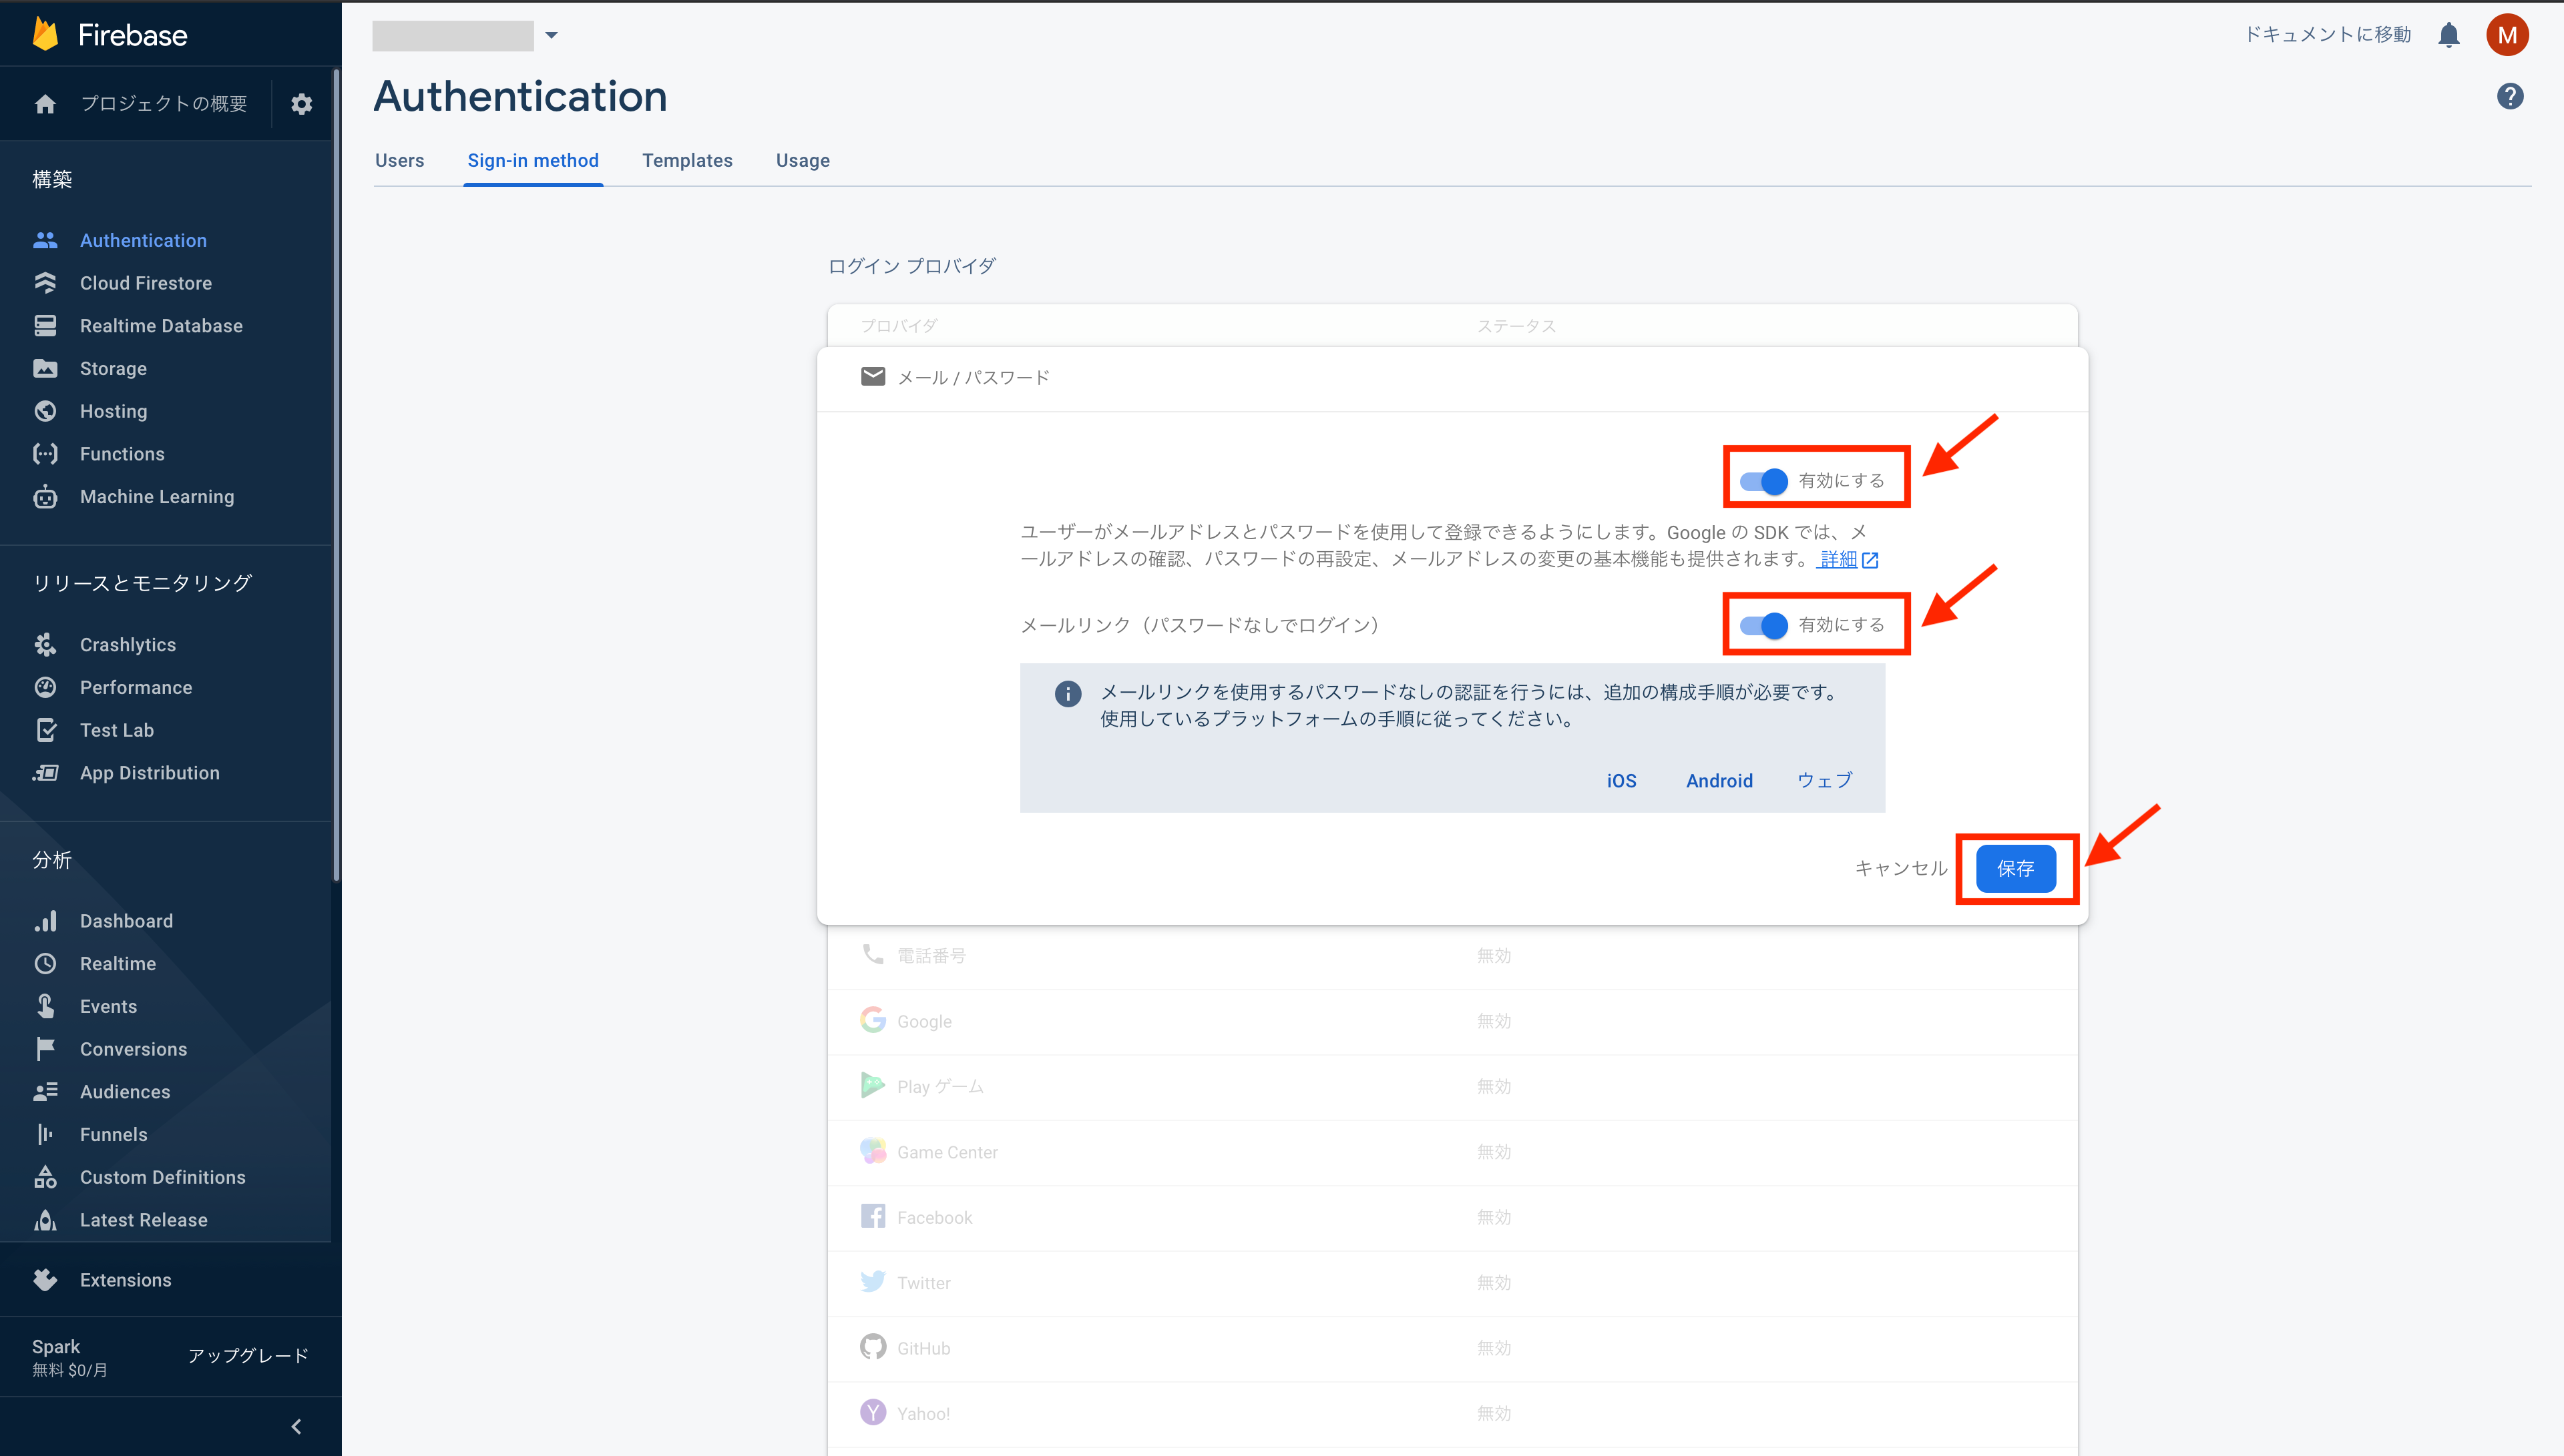Open the project selector dropdown arrow
The image size is (2564, 1456).
click(x=552, y=36)
